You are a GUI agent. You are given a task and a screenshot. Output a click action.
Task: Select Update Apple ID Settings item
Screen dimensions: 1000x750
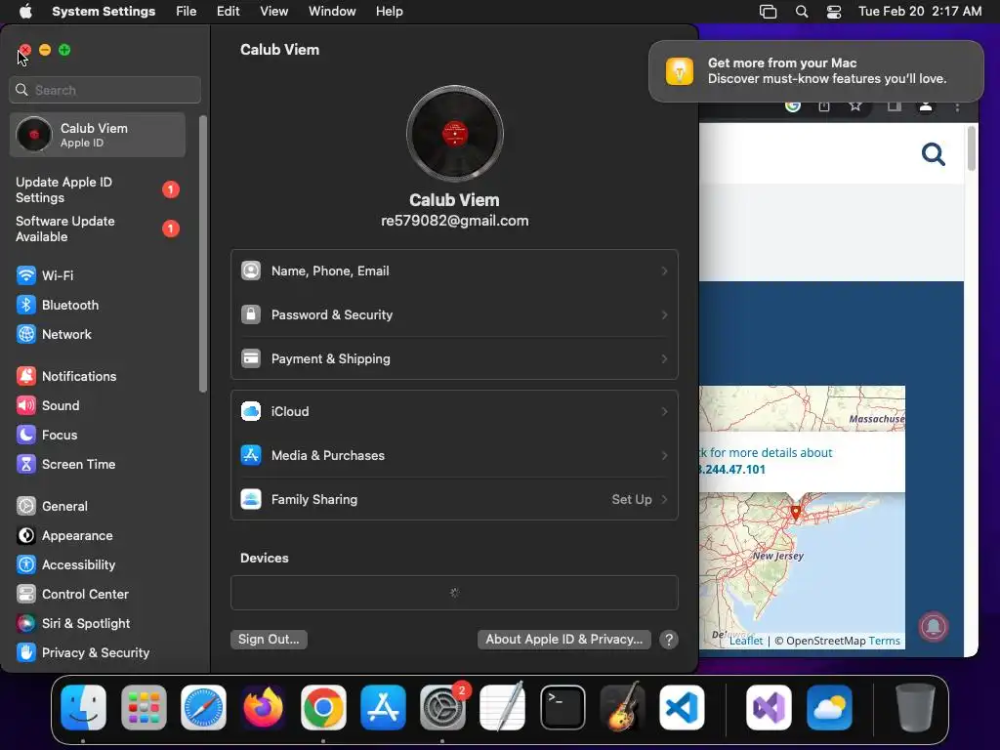click(98, 190)
